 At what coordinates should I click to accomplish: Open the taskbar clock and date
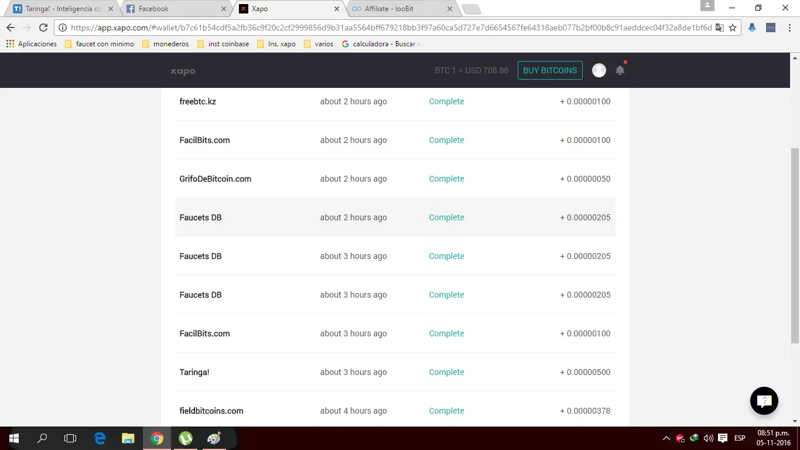pyautogui.click(x=774, y=438)
